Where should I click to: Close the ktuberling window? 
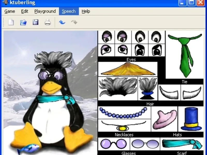[200, 2]
